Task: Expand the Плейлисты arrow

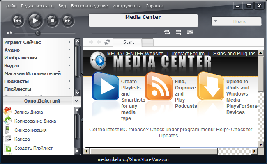Action: tap(69, 89)
